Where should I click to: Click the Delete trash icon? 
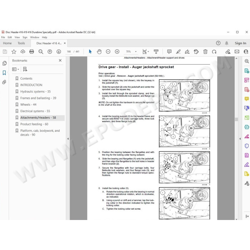point(205,52)
